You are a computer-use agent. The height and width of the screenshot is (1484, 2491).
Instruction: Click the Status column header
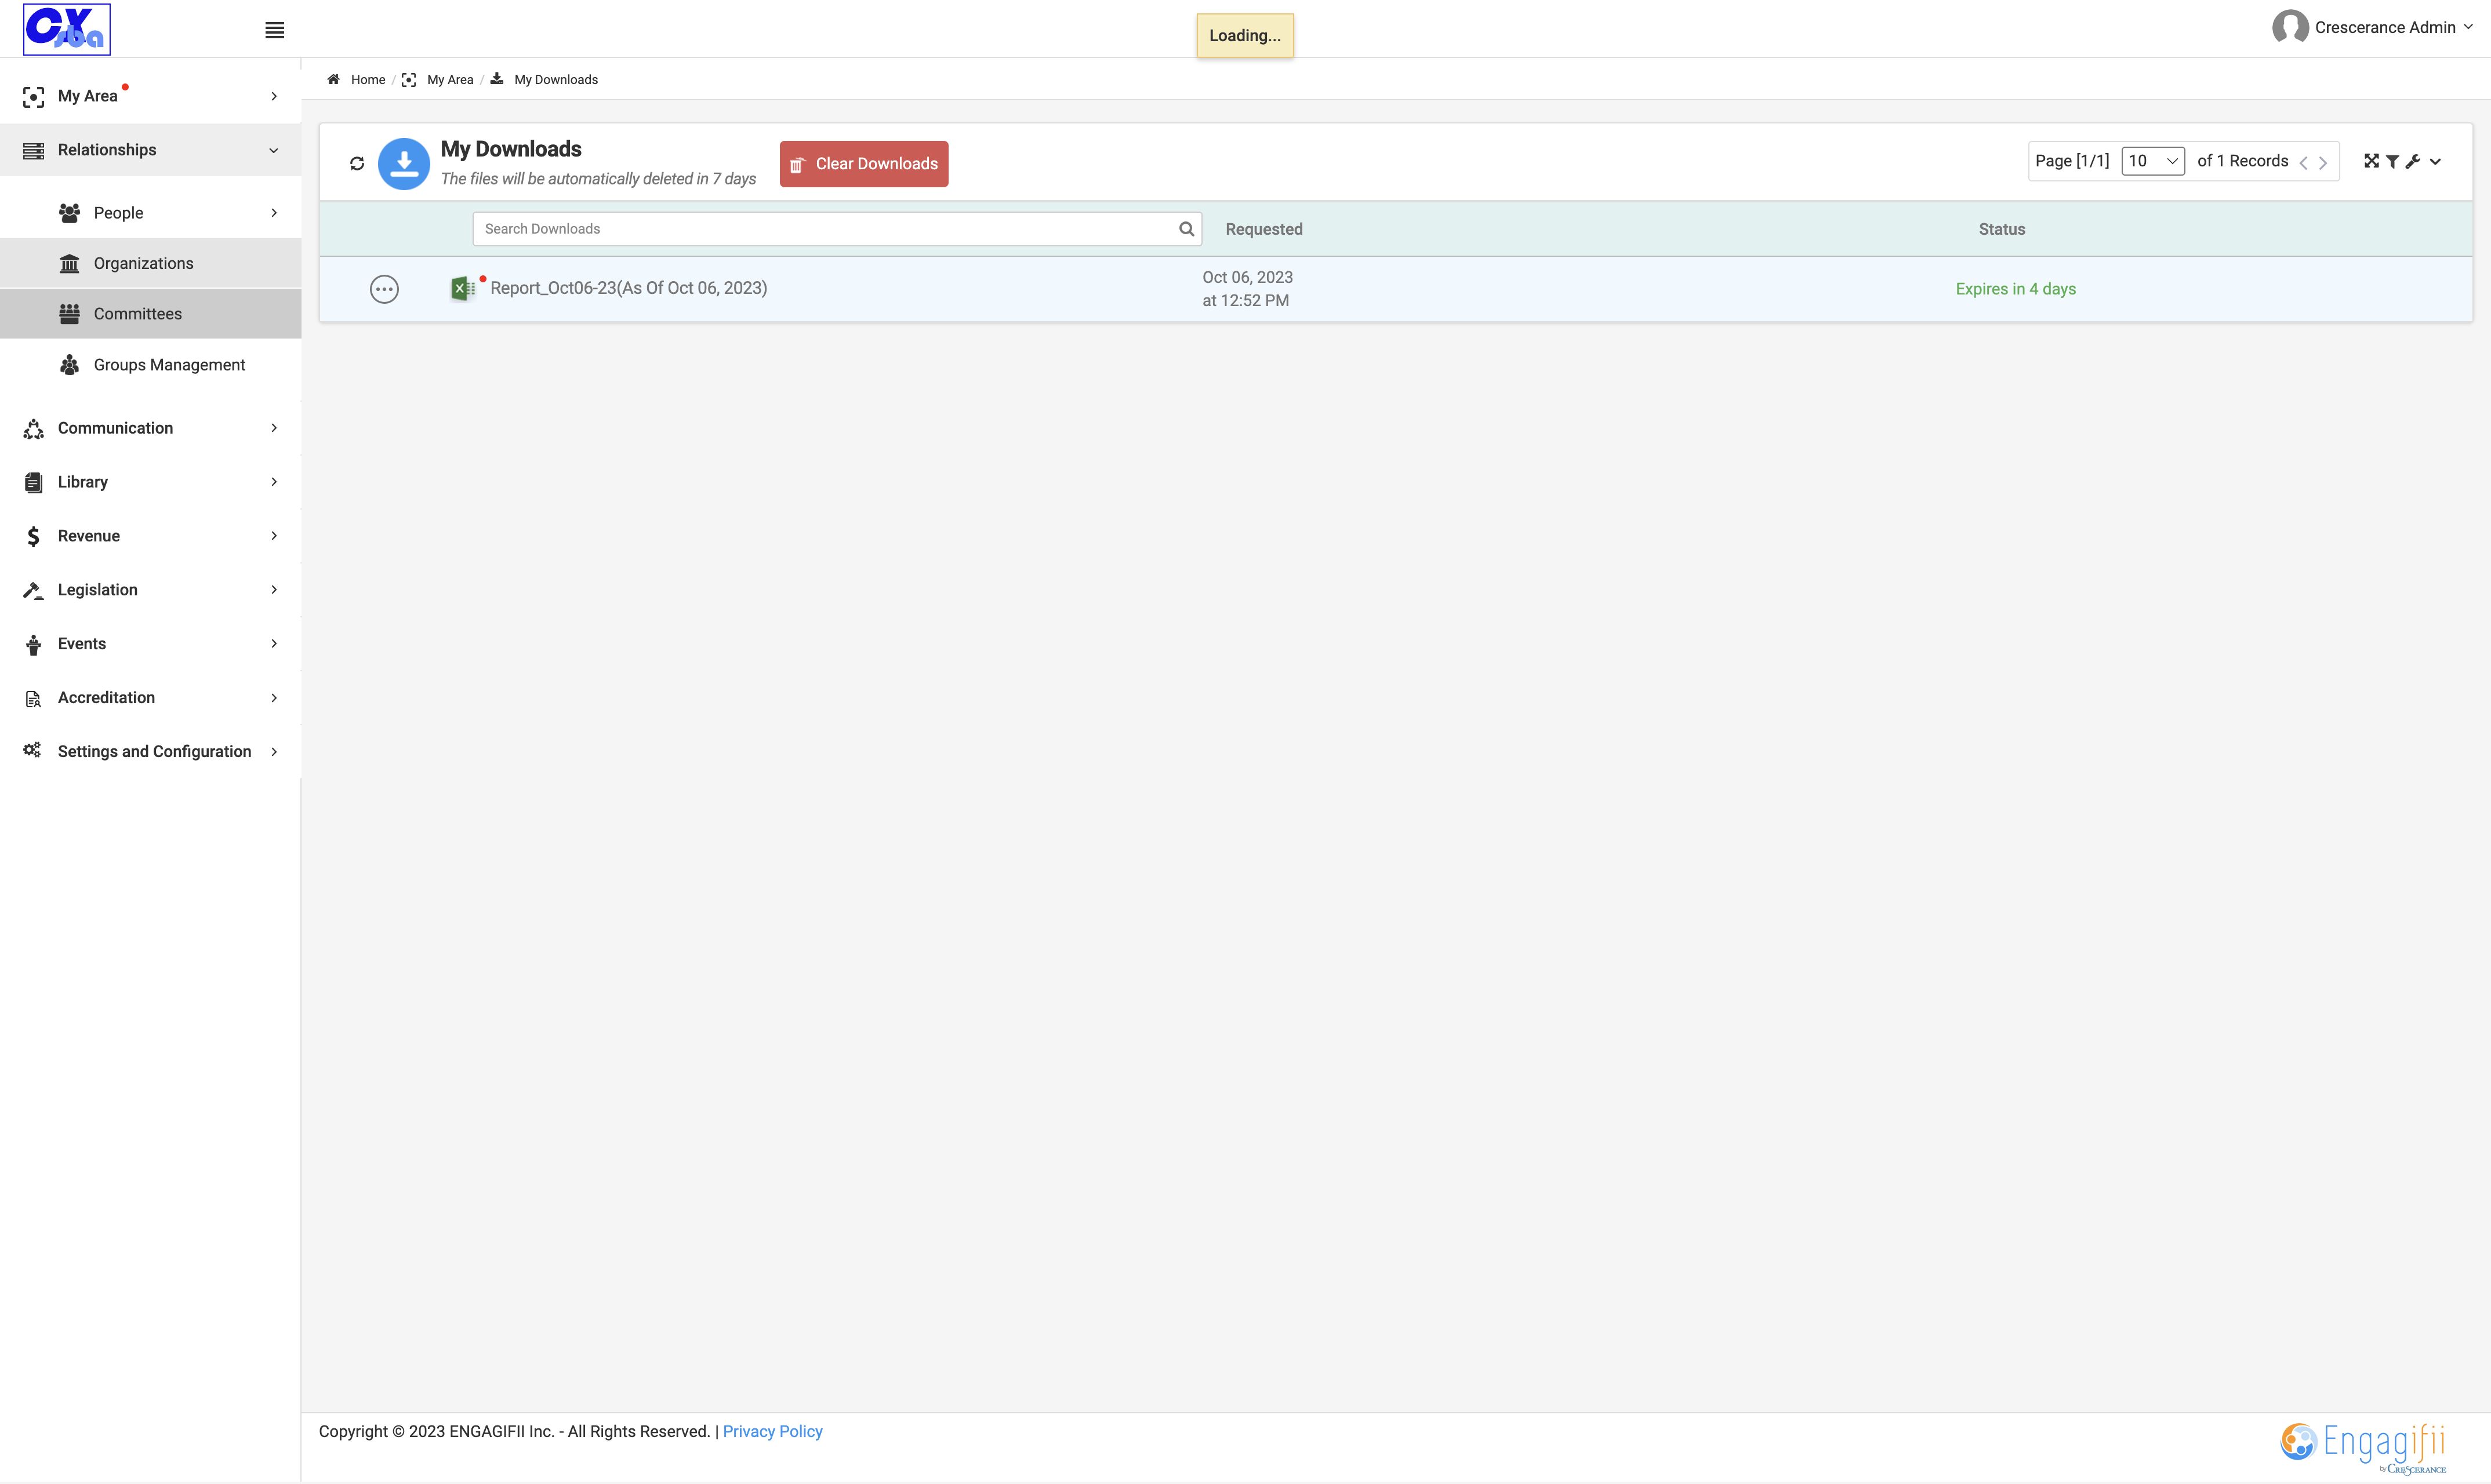[2002, 229]
